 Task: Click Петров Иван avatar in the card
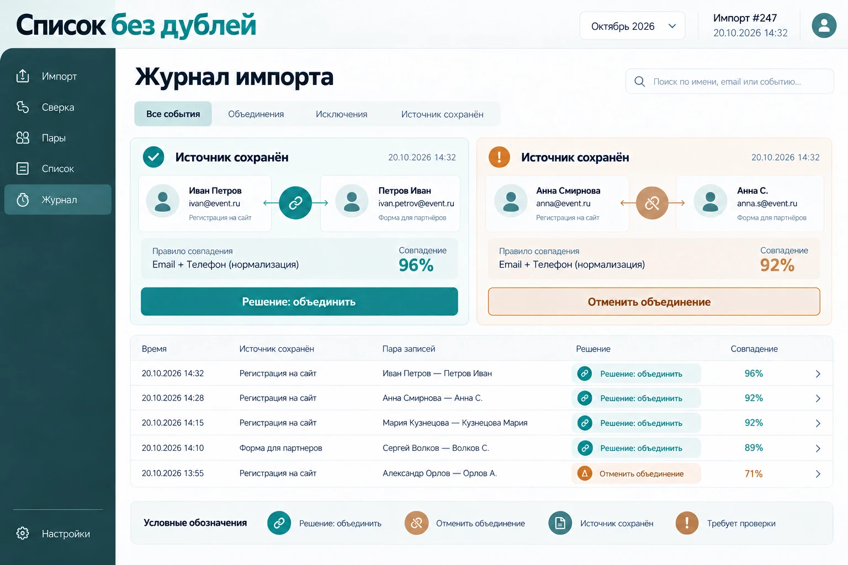(352, 201)
